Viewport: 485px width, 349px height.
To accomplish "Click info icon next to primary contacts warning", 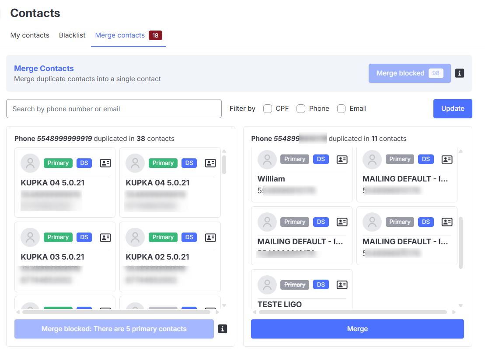I will pos(223,329).
